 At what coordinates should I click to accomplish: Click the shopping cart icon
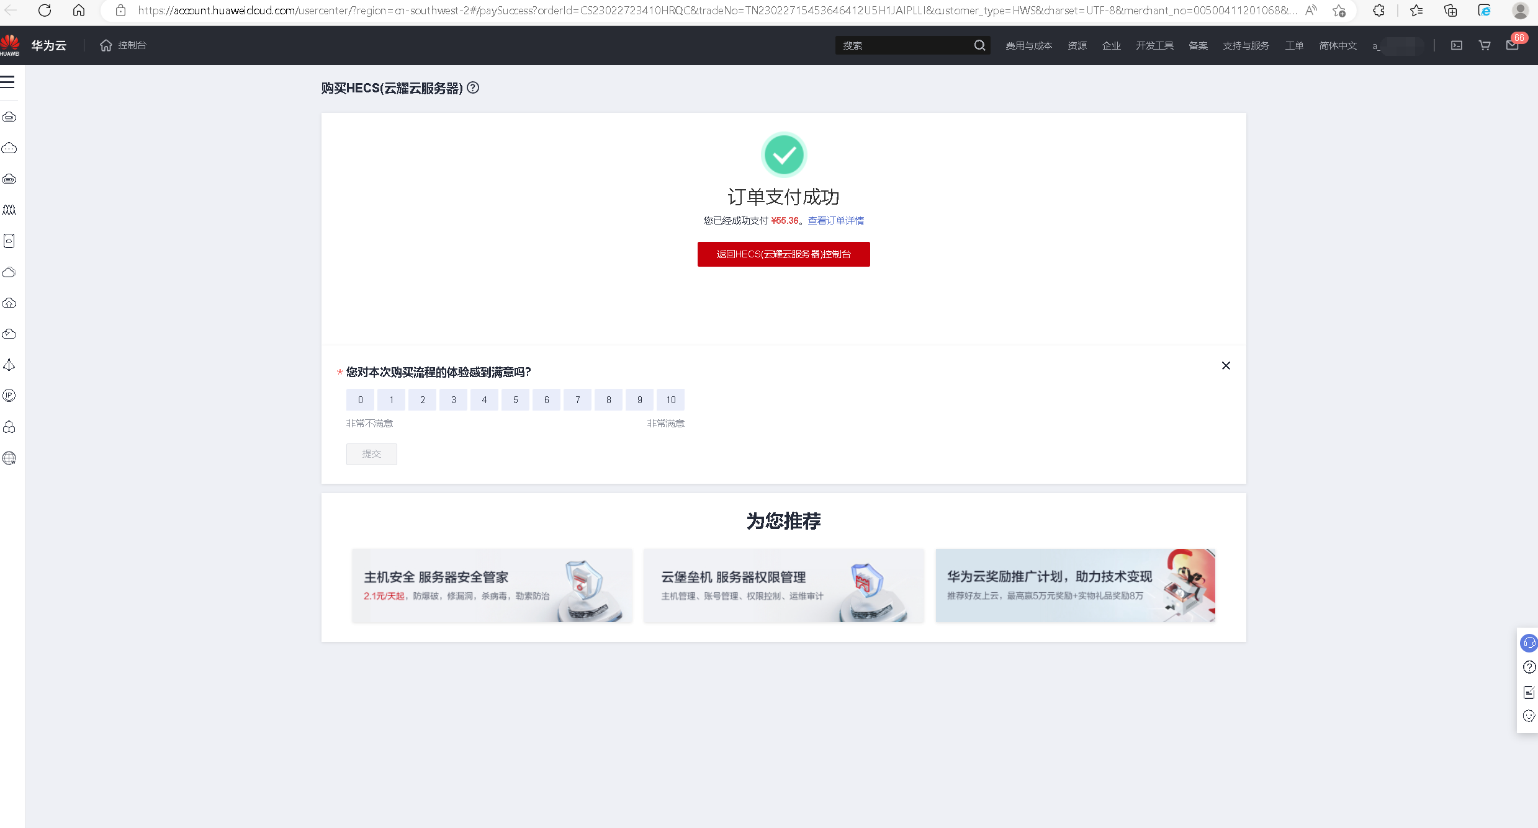(1484, 45)
